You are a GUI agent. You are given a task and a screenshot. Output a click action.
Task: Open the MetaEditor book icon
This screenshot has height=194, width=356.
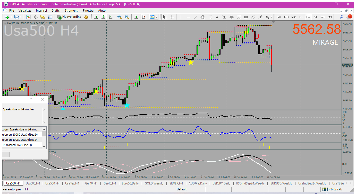point(86,17)
